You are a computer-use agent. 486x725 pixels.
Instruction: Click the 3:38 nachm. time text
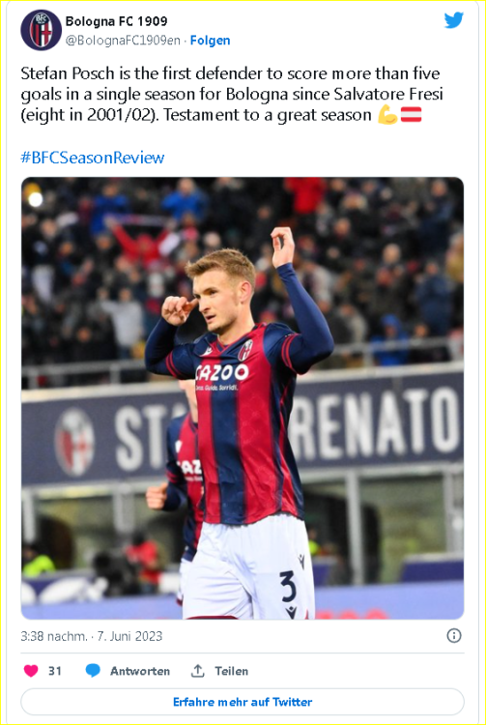click(x=53, y=636)
